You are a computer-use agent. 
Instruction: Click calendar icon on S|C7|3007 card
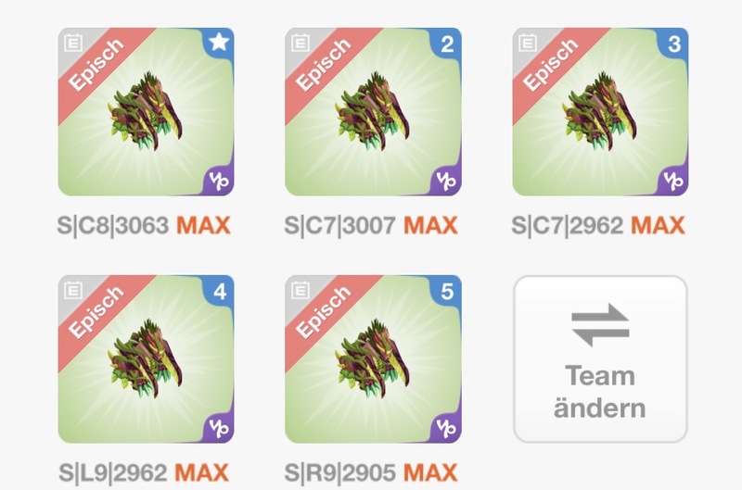[300, 43]
